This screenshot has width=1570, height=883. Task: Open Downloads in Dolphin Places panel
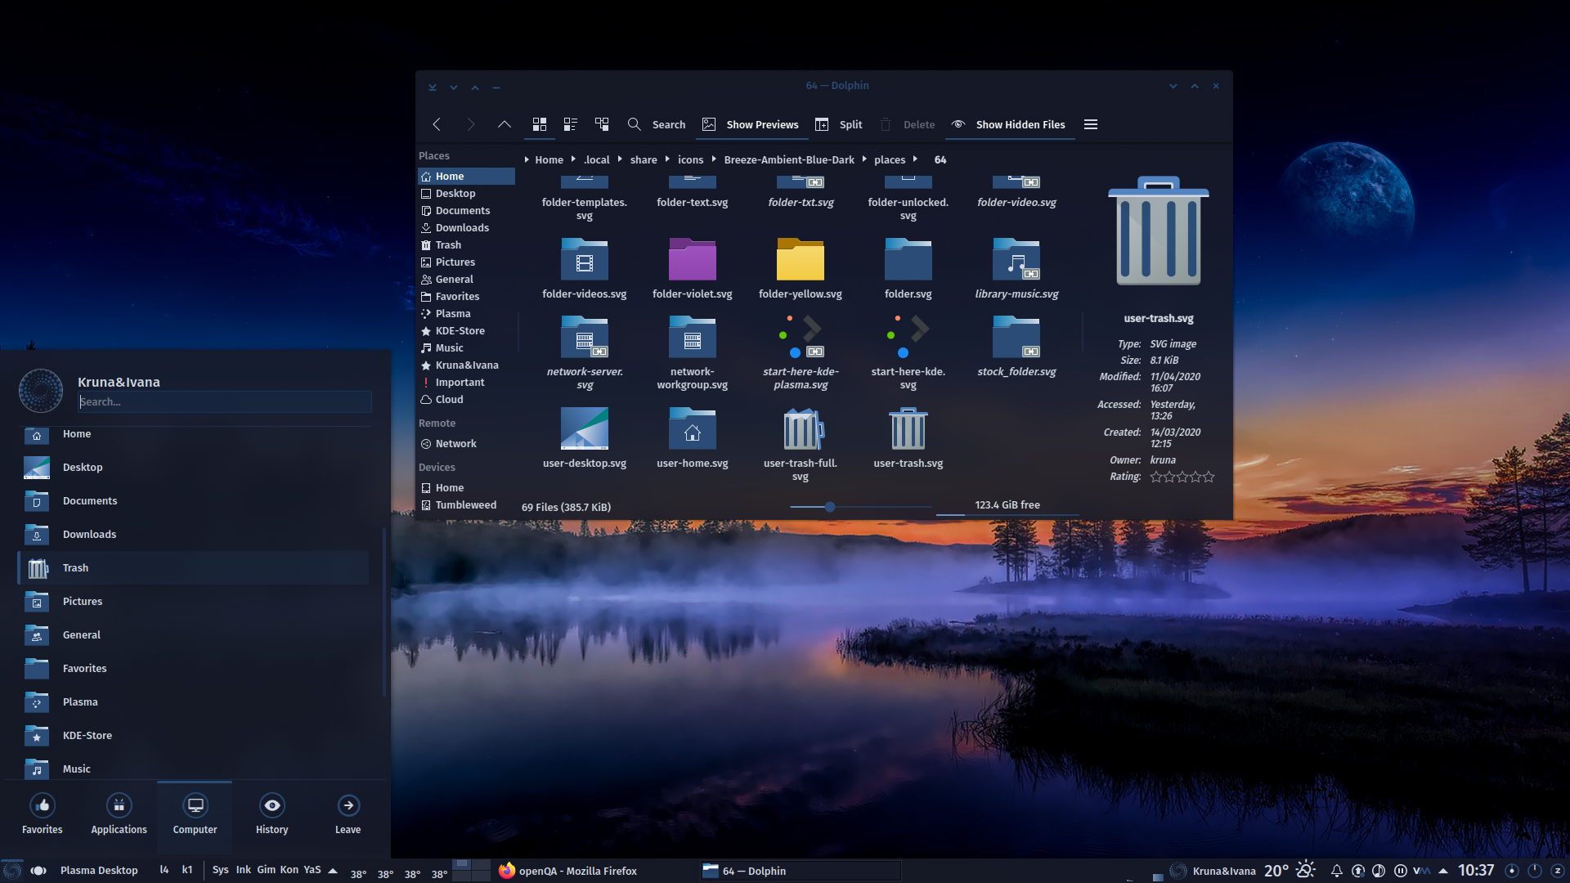[466, 227]
